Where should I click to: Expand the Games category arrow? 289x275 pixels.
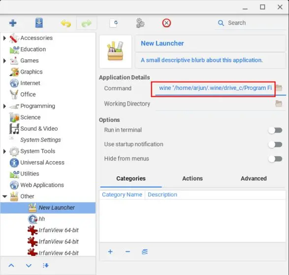(4, 61)
